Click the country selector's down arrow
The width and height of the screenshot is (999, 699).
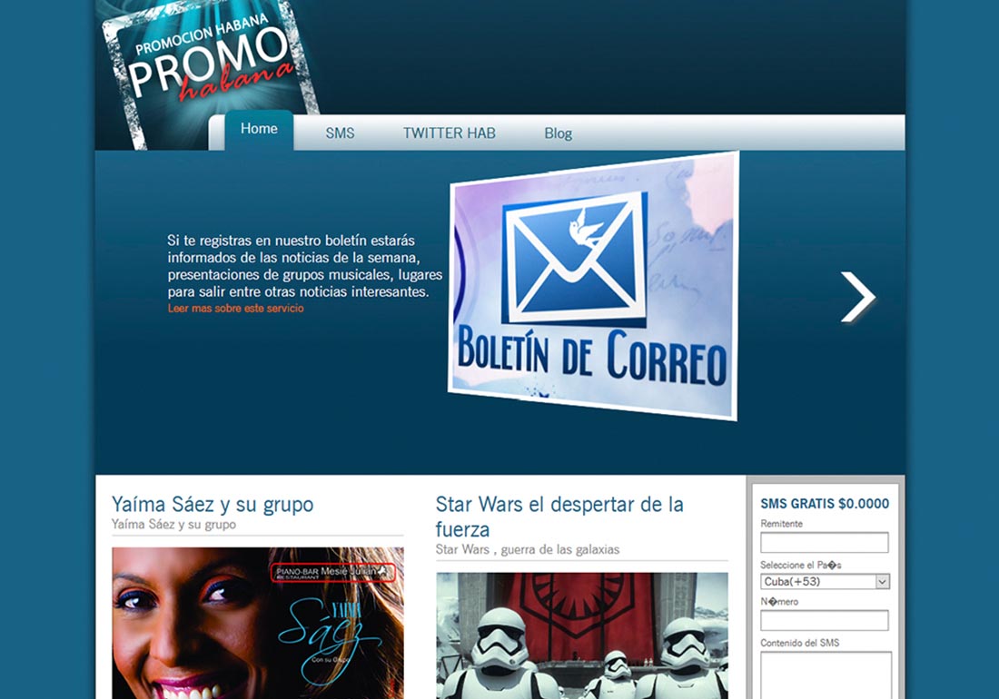click(x=882, y=582)
